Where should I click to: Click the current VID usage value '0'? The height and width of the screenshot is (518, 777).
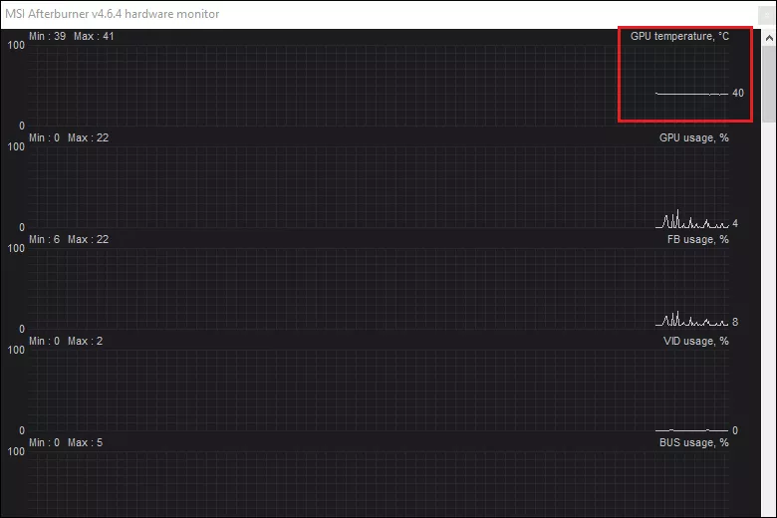[735, 430]
